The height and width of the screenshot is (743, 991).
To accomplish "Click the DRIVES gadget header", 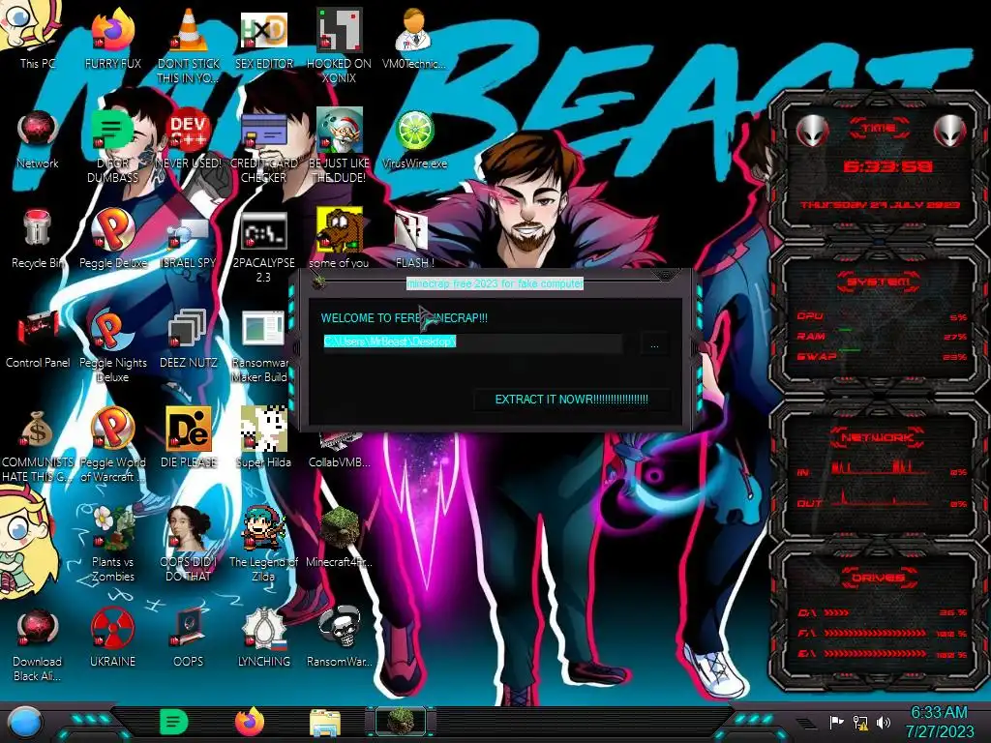I will click(x=878, y=578).
